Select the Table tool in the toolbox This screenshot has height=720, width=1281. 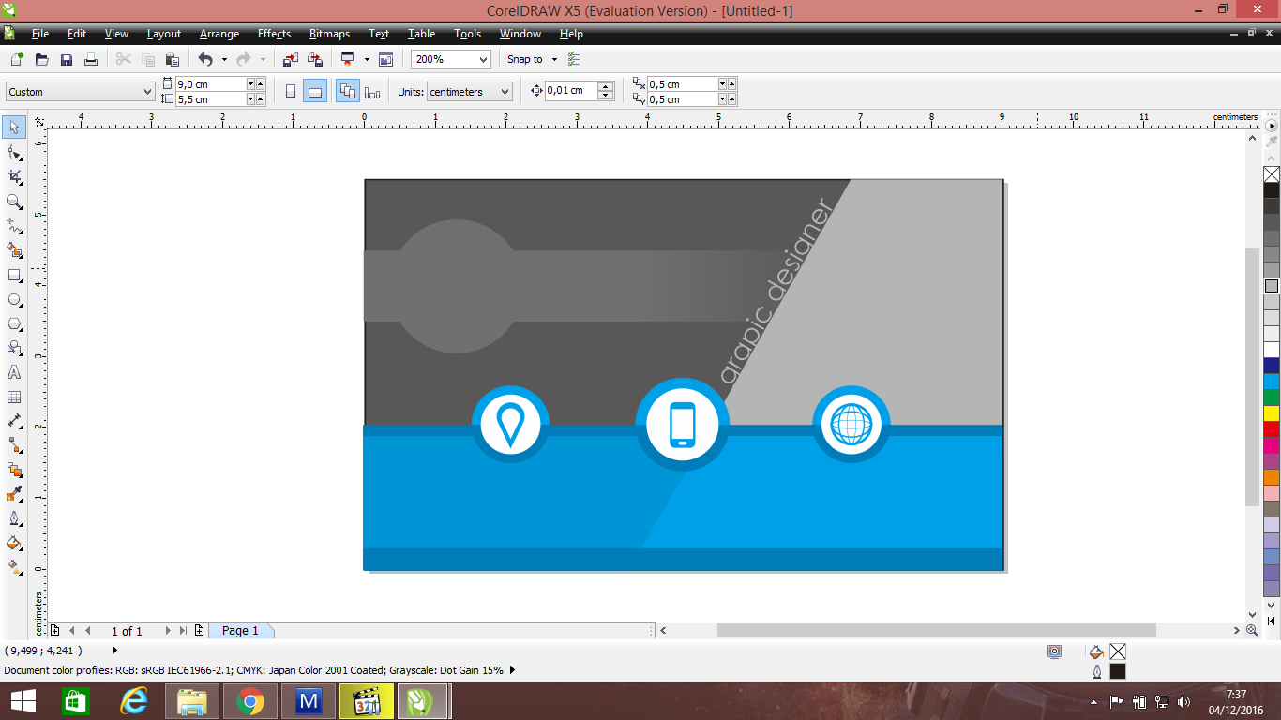[x=14, y=397]
